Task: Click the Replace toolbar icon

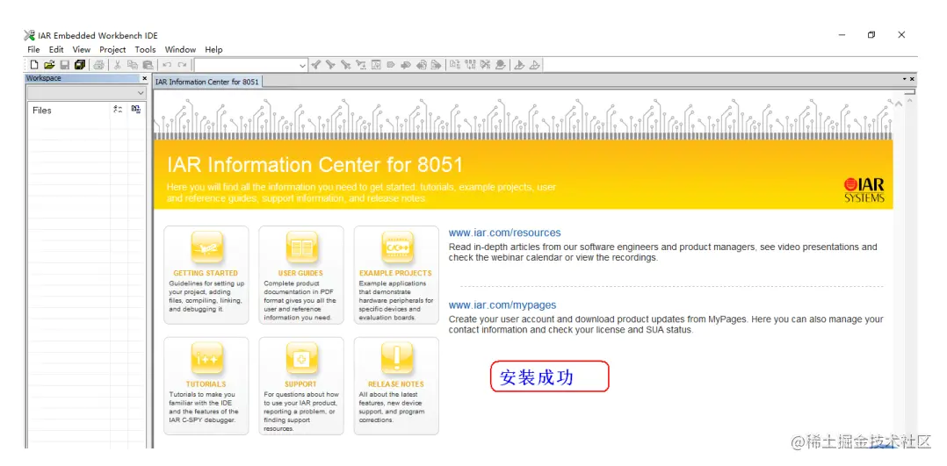Action: (361, 65)
